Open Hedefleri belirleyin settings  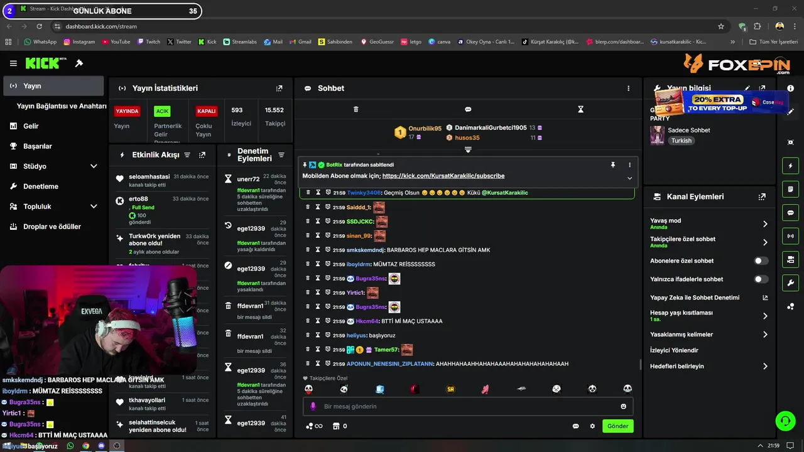point(709,366)
